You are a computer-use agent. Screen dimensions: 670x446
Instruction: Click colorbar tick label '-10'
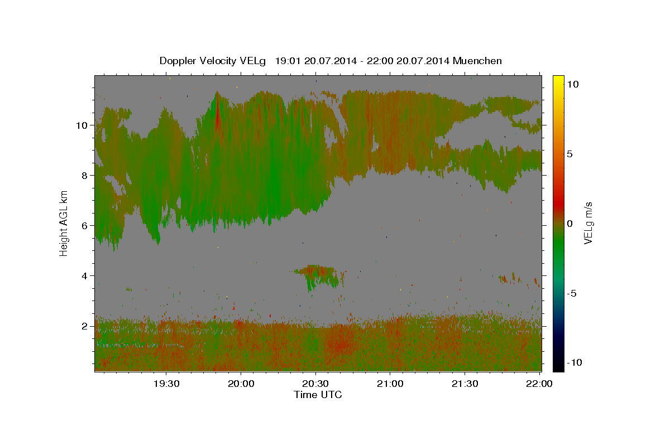[575, 362]
